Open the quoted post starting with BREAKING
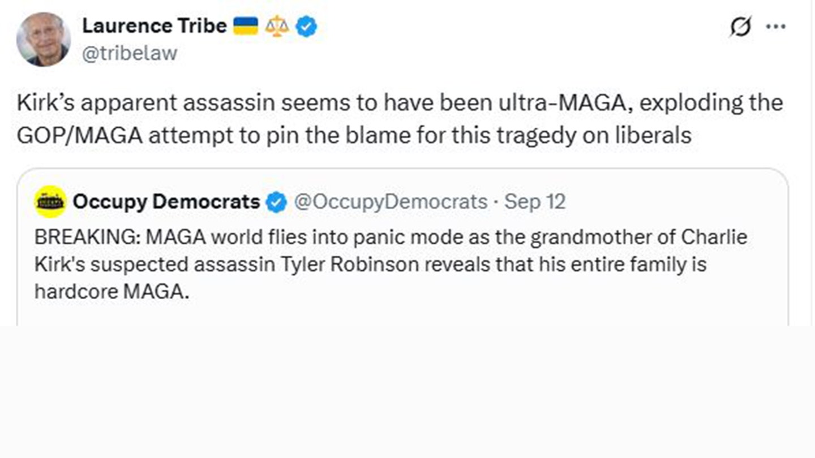This screenshot has height=458, width=815. 391,264
